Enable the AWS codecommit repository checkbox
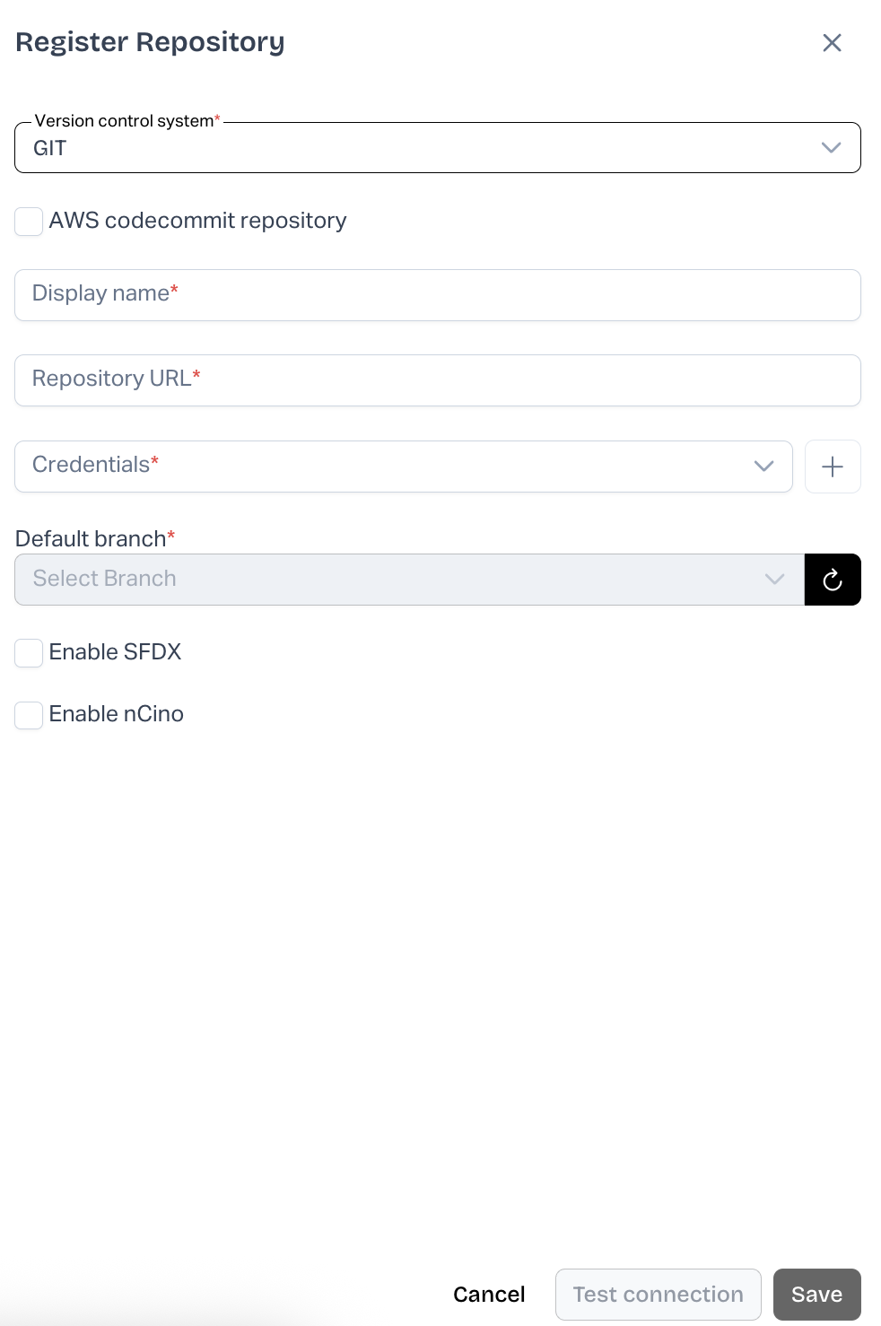 (x=29, y=222)
